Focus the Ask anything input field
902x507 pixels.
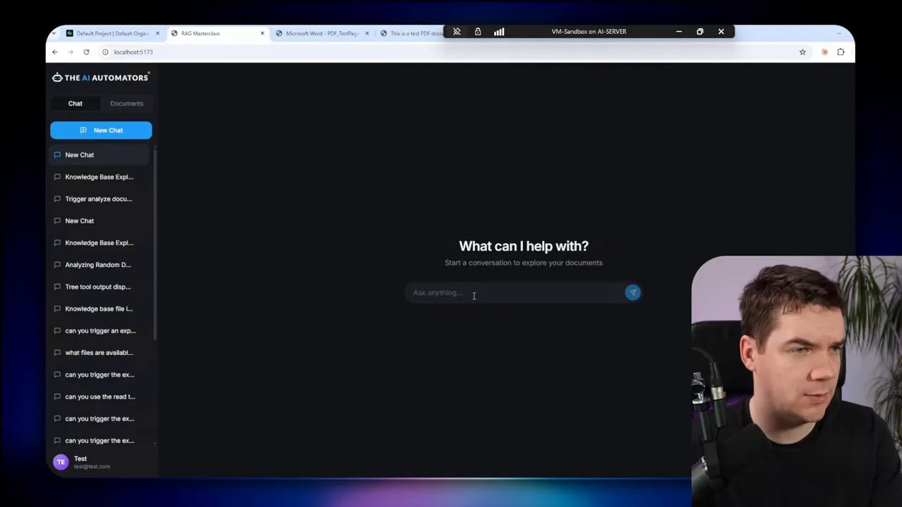coord(493,292)
